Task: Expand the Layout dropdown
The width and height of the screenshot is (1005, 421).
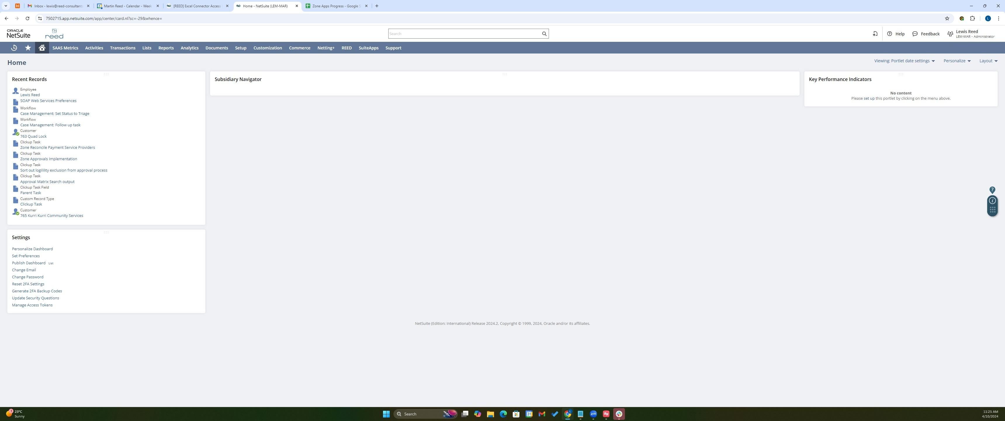Action: [988, 61]
